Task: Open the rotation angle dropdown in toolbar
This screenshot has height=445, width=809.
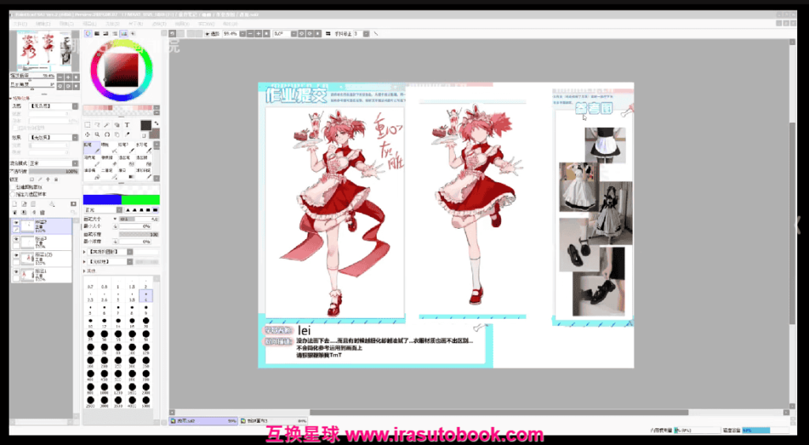Action: coord(294,33)
